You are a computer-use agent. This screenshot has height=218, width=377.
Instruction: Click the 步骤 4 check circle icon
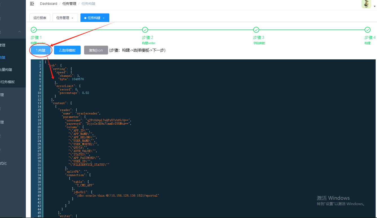click(367, 30)
